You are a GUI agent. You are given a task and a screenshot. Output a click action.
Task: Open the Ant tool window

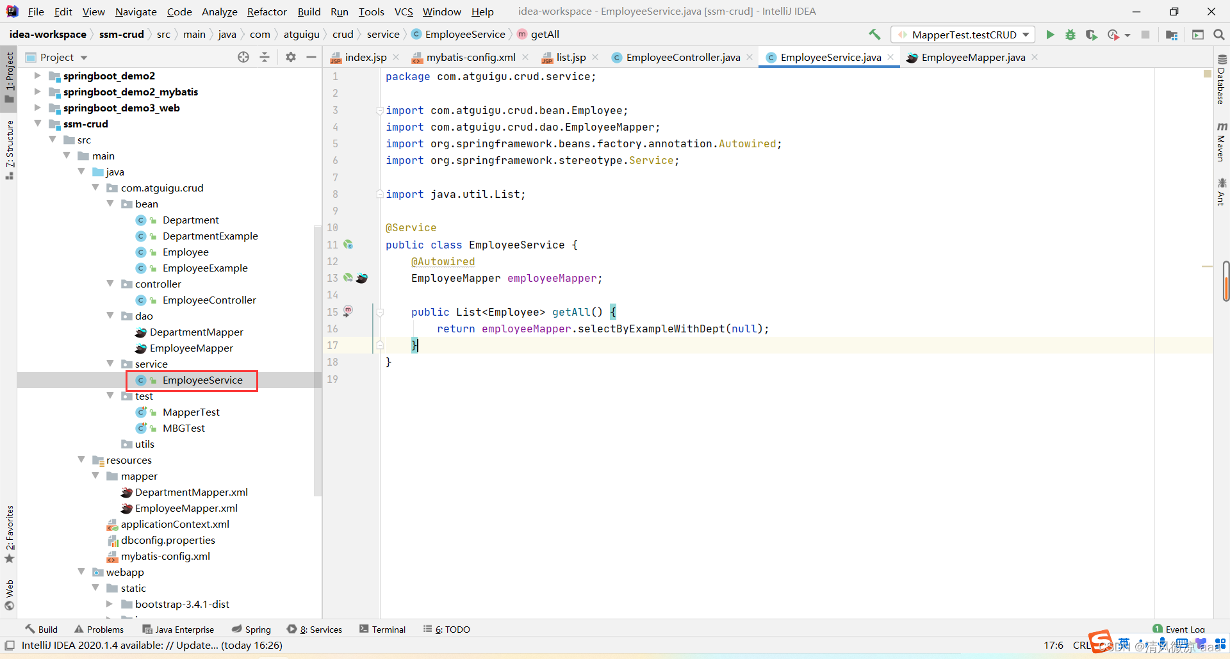tap(1221, 191)
